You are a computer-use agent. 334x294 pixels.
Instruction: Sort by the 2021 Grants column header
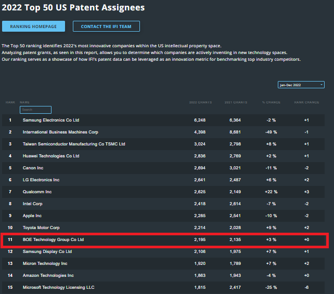pos(235,102)
